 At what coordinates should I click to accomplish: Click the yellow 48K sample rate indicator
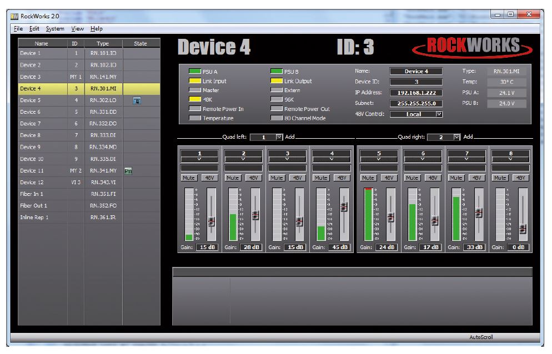point(194,100)
